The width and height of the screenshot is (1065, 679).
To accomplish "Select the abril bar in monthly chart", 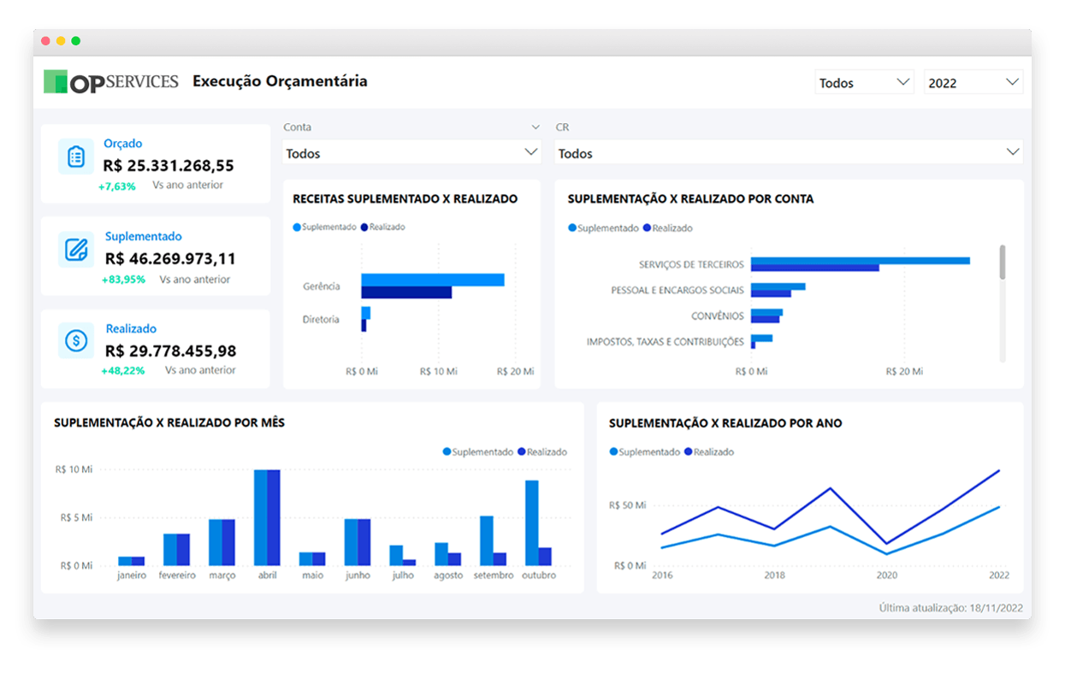I will pos(267,517).
